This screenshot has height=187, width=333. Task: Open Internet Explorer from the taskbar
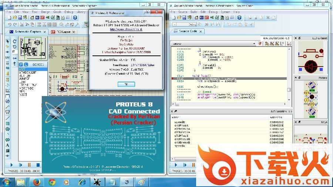82,182
